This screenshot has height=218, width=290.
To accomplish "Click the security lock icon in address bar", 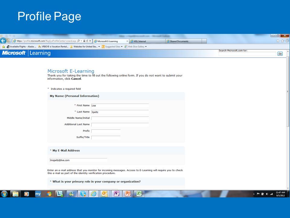I will [x=84, y=41].
